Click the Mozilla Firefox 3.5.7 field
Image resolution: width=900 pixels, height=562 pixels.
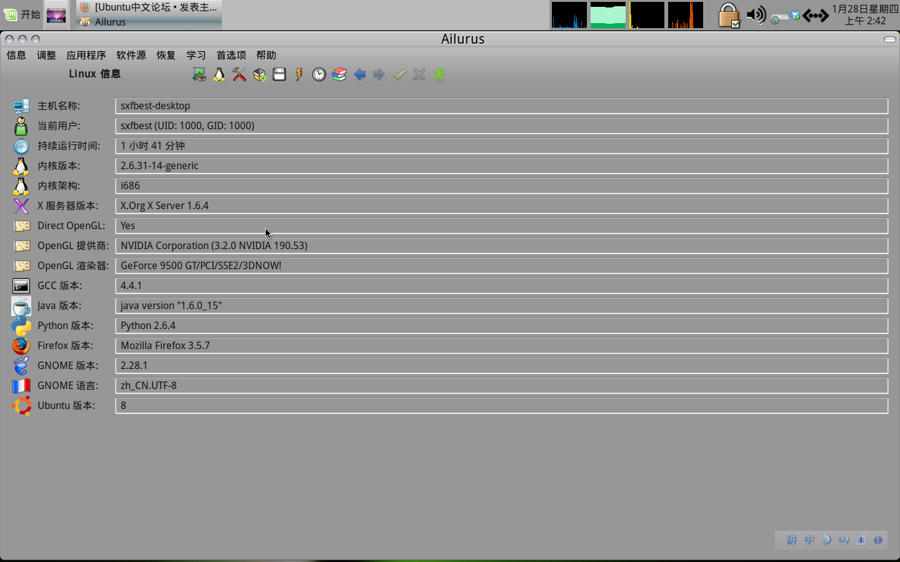pos(502,346)
